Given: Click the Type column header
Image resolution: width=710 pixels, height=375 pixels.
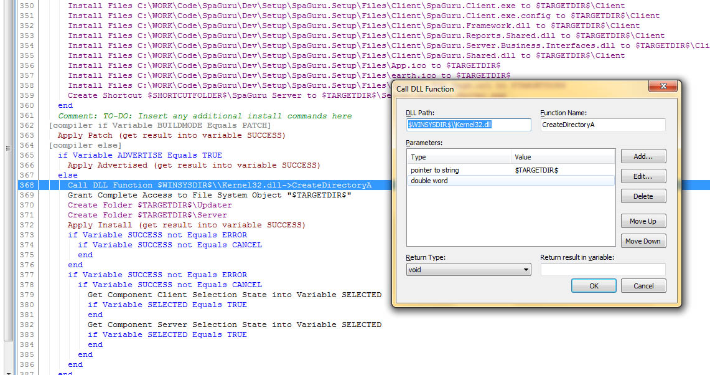Looking at the screenshot, I should pyautogui.click(x=459, y=157).
